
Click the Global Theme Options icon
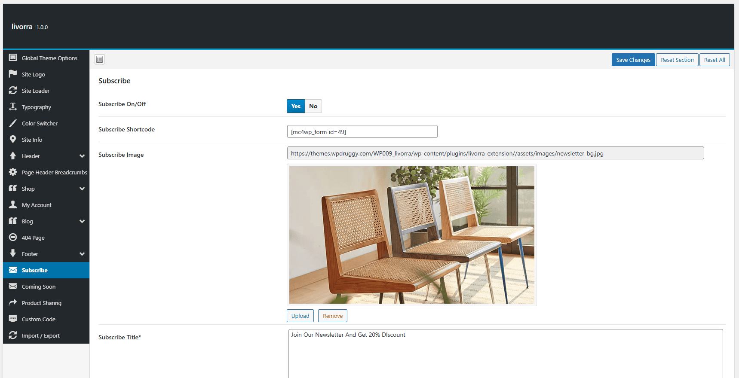pos(13,58)
